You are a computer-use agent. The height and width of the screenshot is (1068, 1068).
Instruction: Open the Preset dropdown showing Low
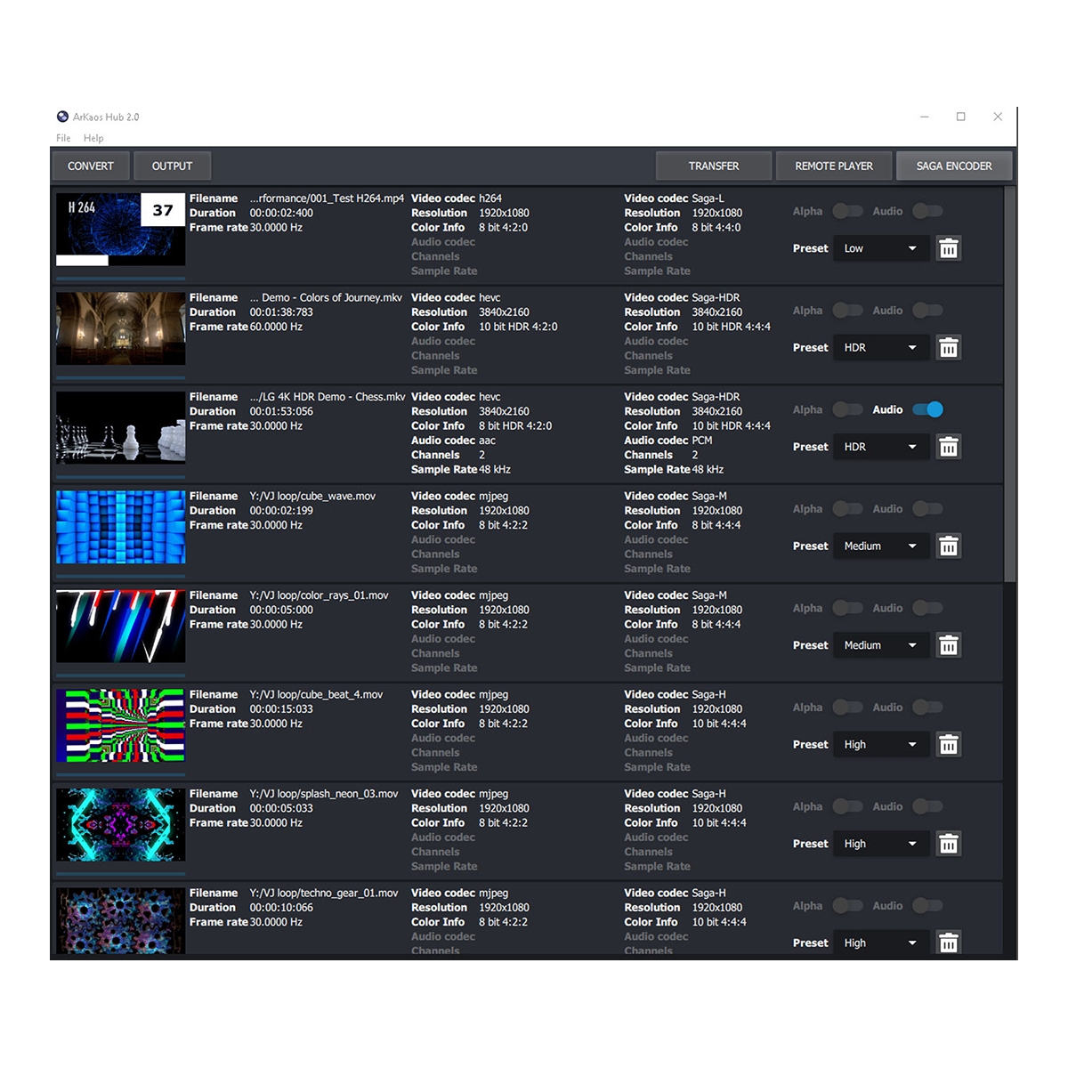(x=879, y=248)
